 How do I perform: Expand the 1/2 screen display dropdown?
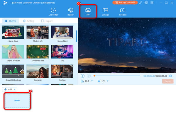[107, 81]
